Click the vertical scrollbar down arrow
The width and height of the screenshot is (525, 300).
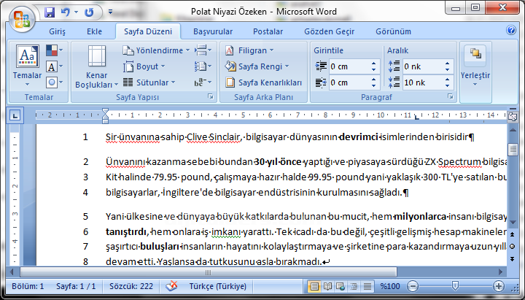pyautogui.click(x=513, y=222)
